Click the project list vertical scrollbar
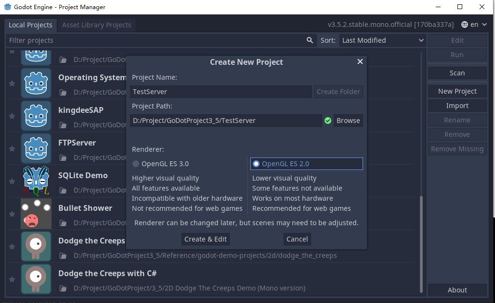The image size is (495, 303). point(421,244)
